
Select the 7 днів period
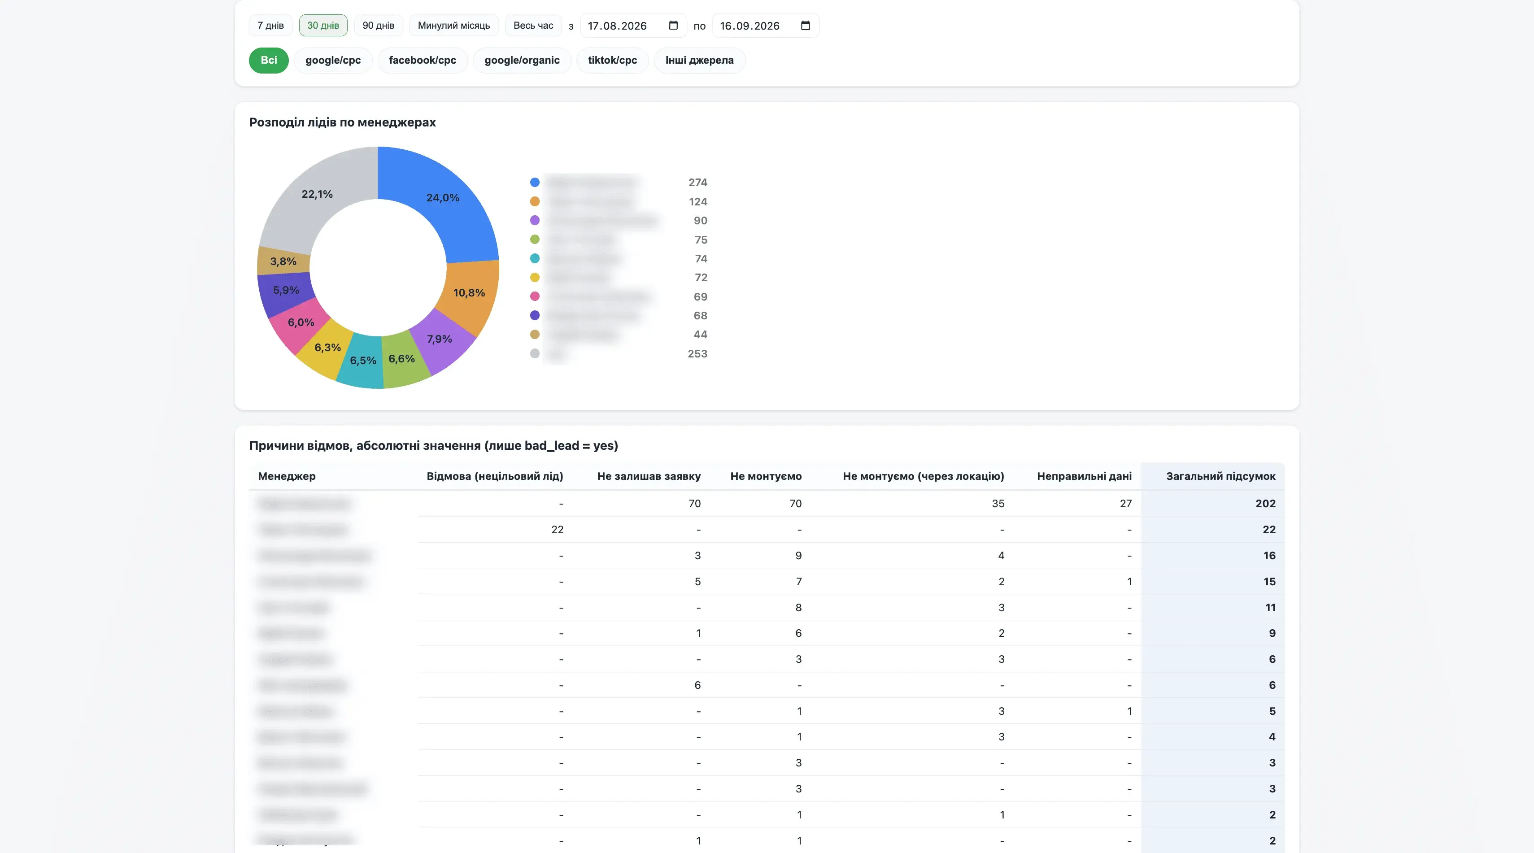pos(270,26)
